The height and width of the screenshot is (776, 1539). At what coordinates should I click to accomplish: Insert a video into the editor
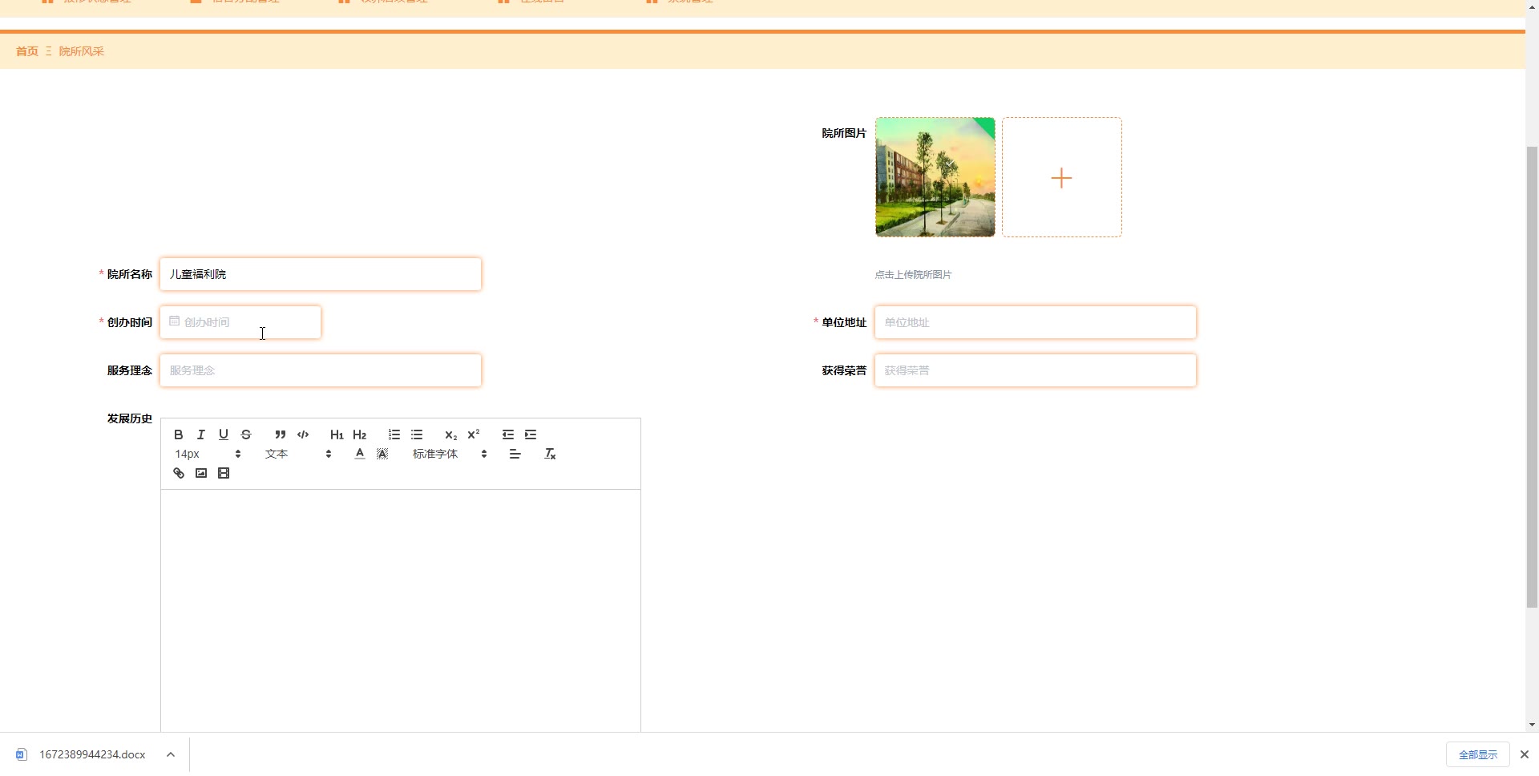coord(224,473)
